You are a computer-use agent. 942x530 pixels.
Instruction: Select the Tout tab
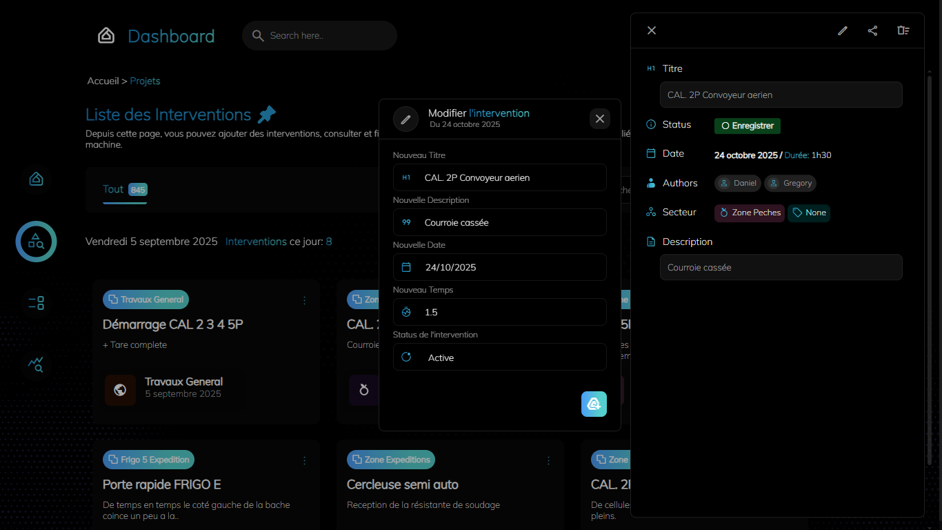pos(113,189)
